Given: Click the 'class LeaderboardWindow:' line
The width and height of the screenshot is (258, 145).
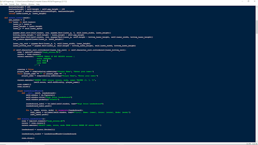Looking at the screenshot, I should pos(30,91).
